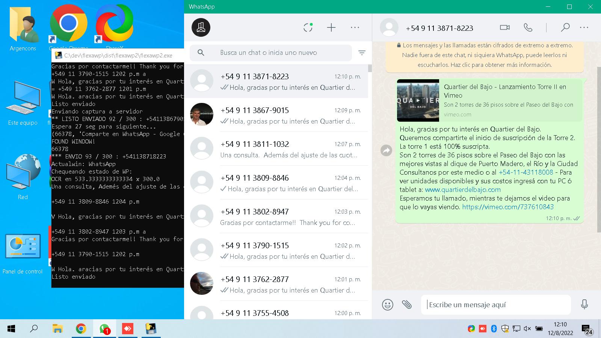Screen dimensions: 601x338
Task: Click the message input field
Action: pos(496,305)
